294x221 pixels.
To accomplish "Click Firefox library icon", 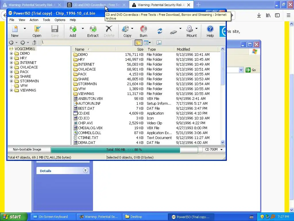I will (x=268, y=16).
